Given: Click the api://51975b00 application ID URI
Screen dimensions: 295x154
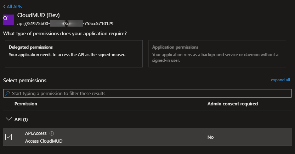Looking at the screenshot, I should click(65, 23).
